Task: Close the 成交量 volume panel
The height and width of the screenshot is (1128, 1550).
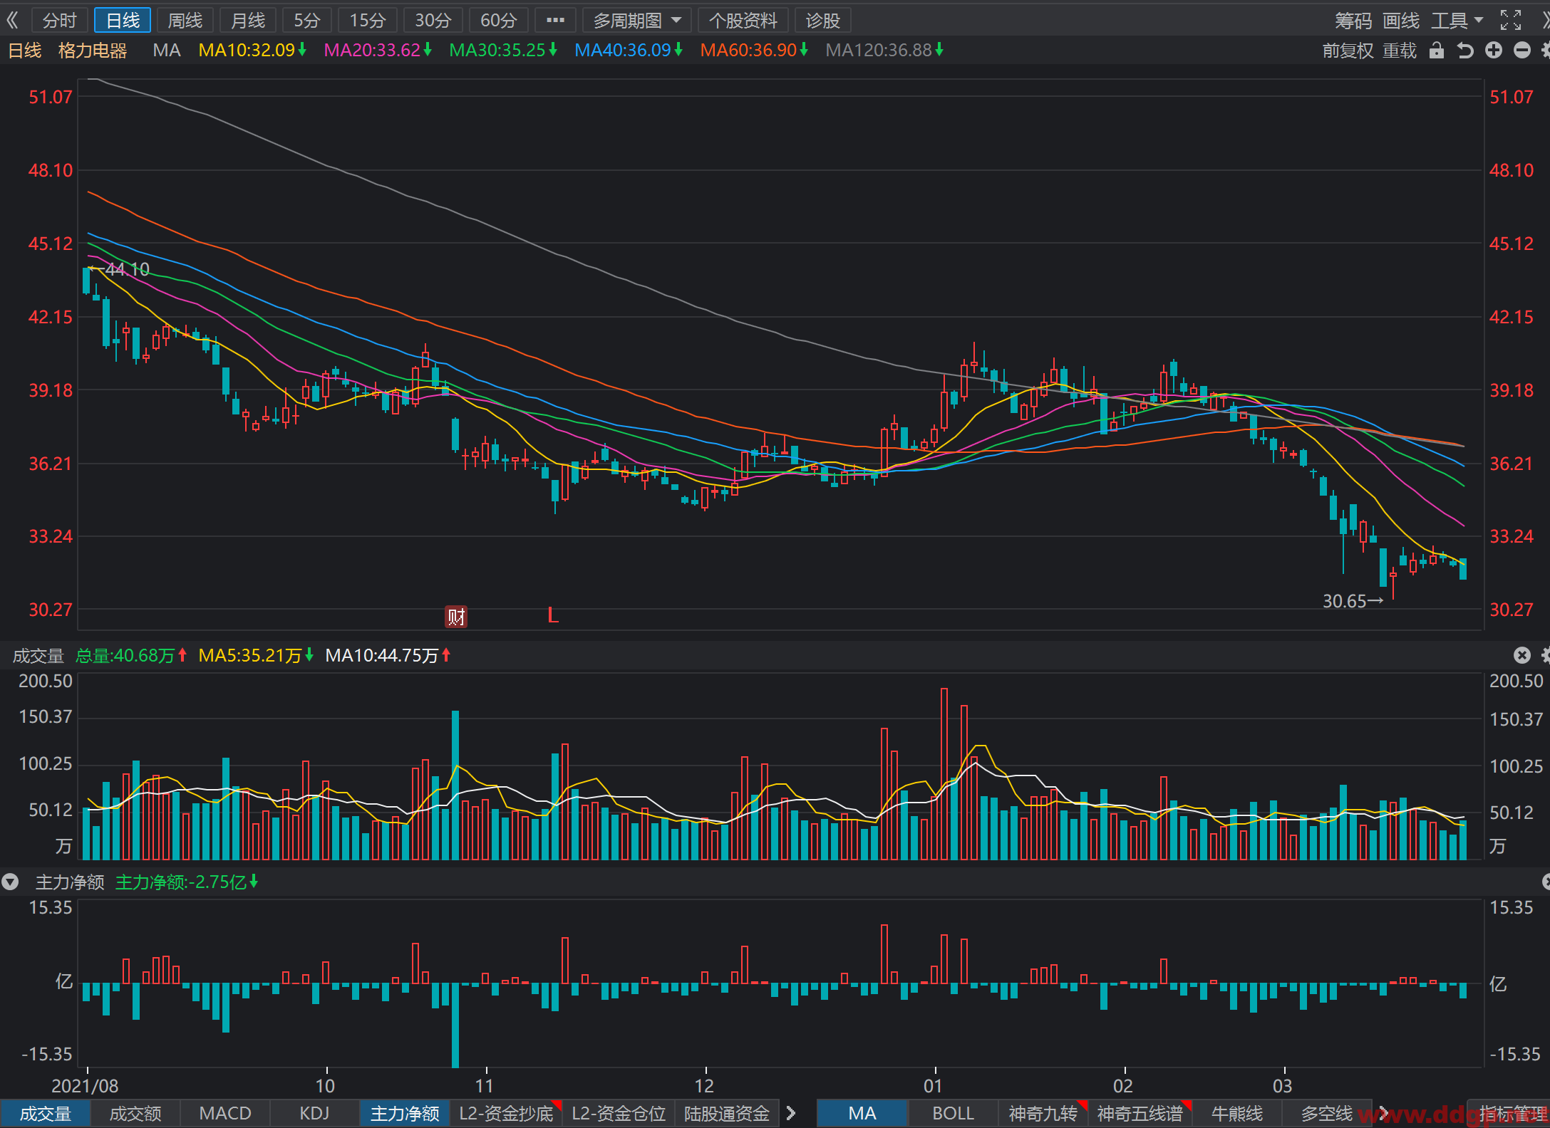Action: [x=1521, y=655]
